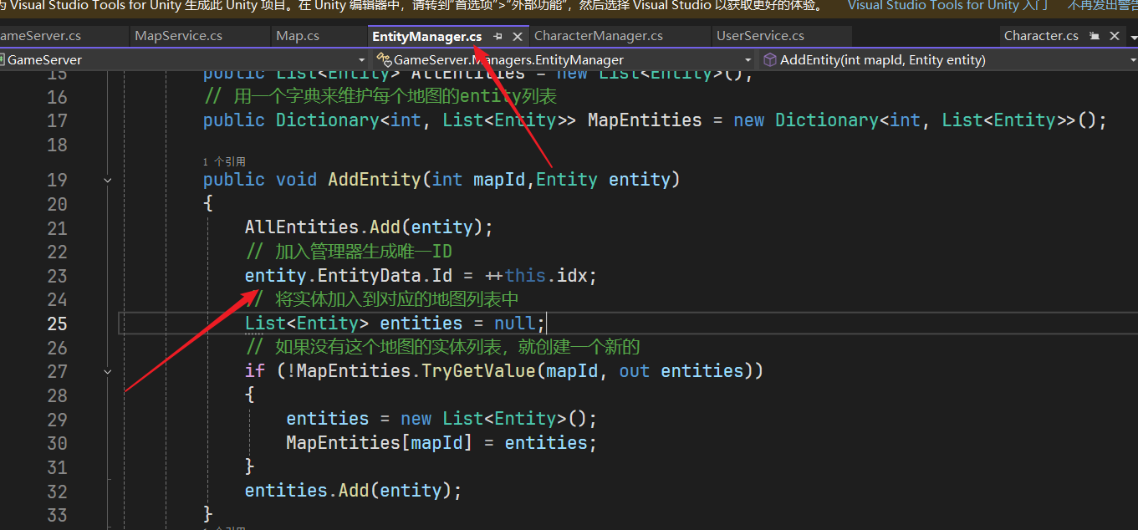Pin the EntityManager.cs tab

click(498, 37)
